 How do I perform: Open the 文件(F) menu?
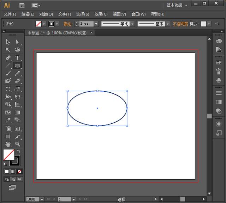point(10,14)
